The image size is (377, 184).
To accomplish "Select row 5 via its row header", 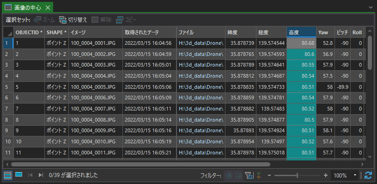I will click(x=8, y=87).
